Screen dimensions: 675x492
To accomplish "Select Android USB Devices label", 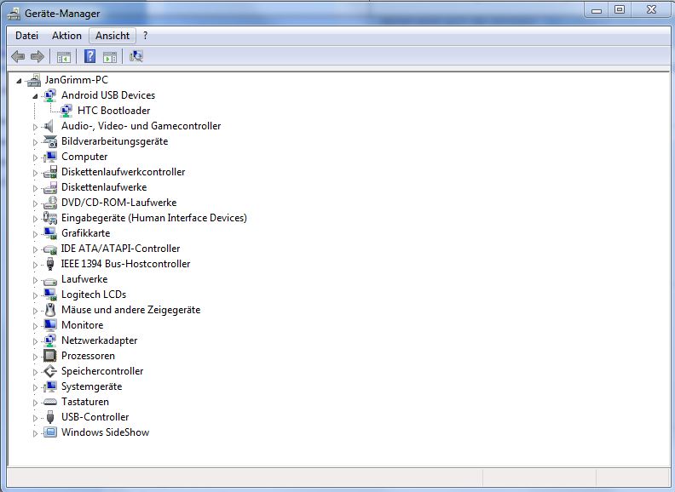I will (x=108, y=95).
